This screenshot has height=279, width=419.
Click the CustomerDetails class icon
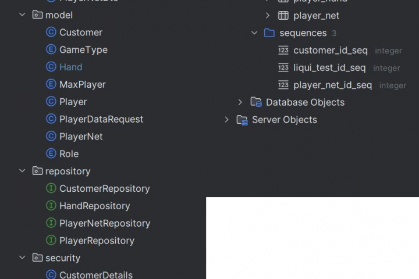(x=51, y=274)
